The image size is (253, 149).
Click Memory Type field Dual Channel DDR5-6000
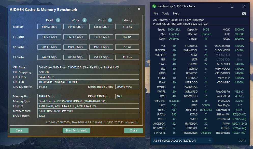click(88, 101)
